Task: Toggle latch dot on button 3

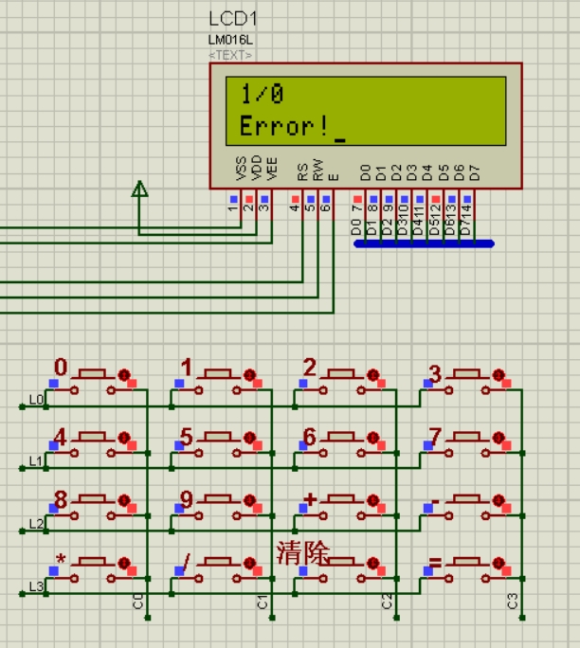Action: click(498, 375)
